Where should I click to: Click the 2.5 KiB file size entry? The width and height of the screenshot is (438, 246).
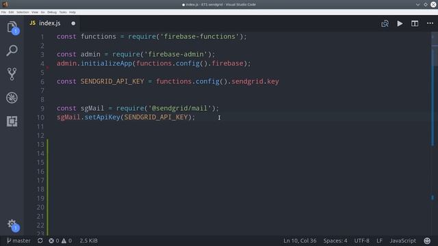tap(88, 241)
